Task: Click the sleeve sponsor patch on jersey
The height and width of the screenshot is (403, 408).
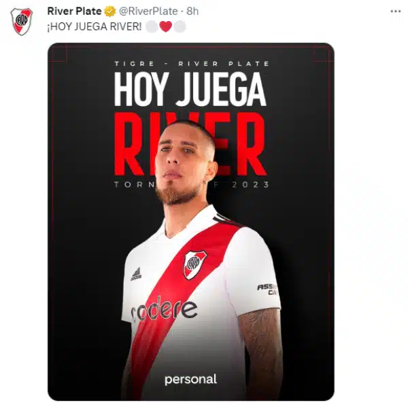Action: 267,290
